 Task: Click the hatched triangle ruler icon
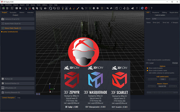coord(128,8)
